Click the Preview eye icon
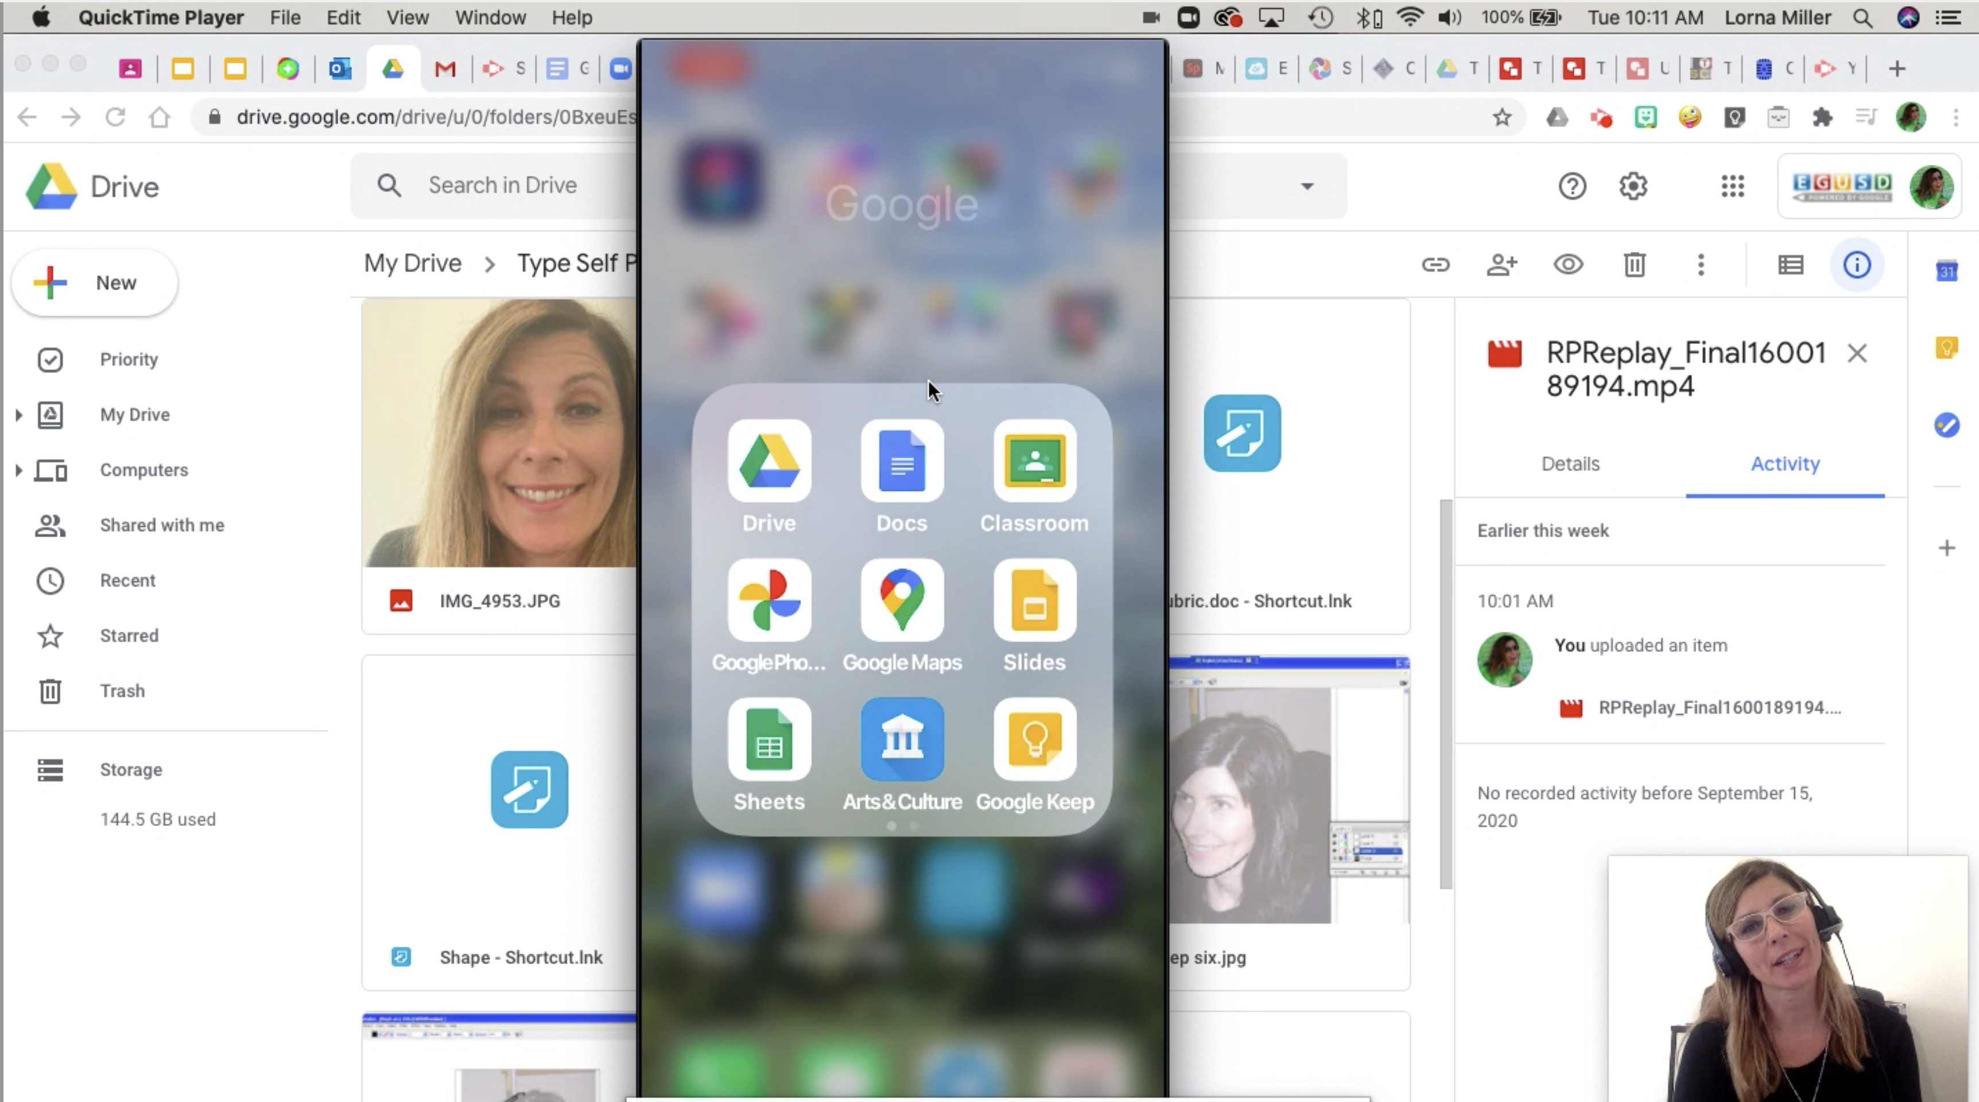This screenshot has height=1102, width=1979. click(1568, 265)
